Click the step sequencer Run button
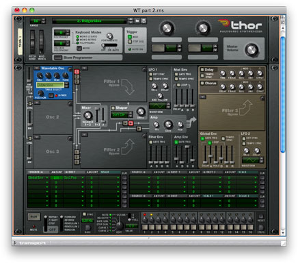The width and height of the screenshot is (298, 263). pos(33,216)
